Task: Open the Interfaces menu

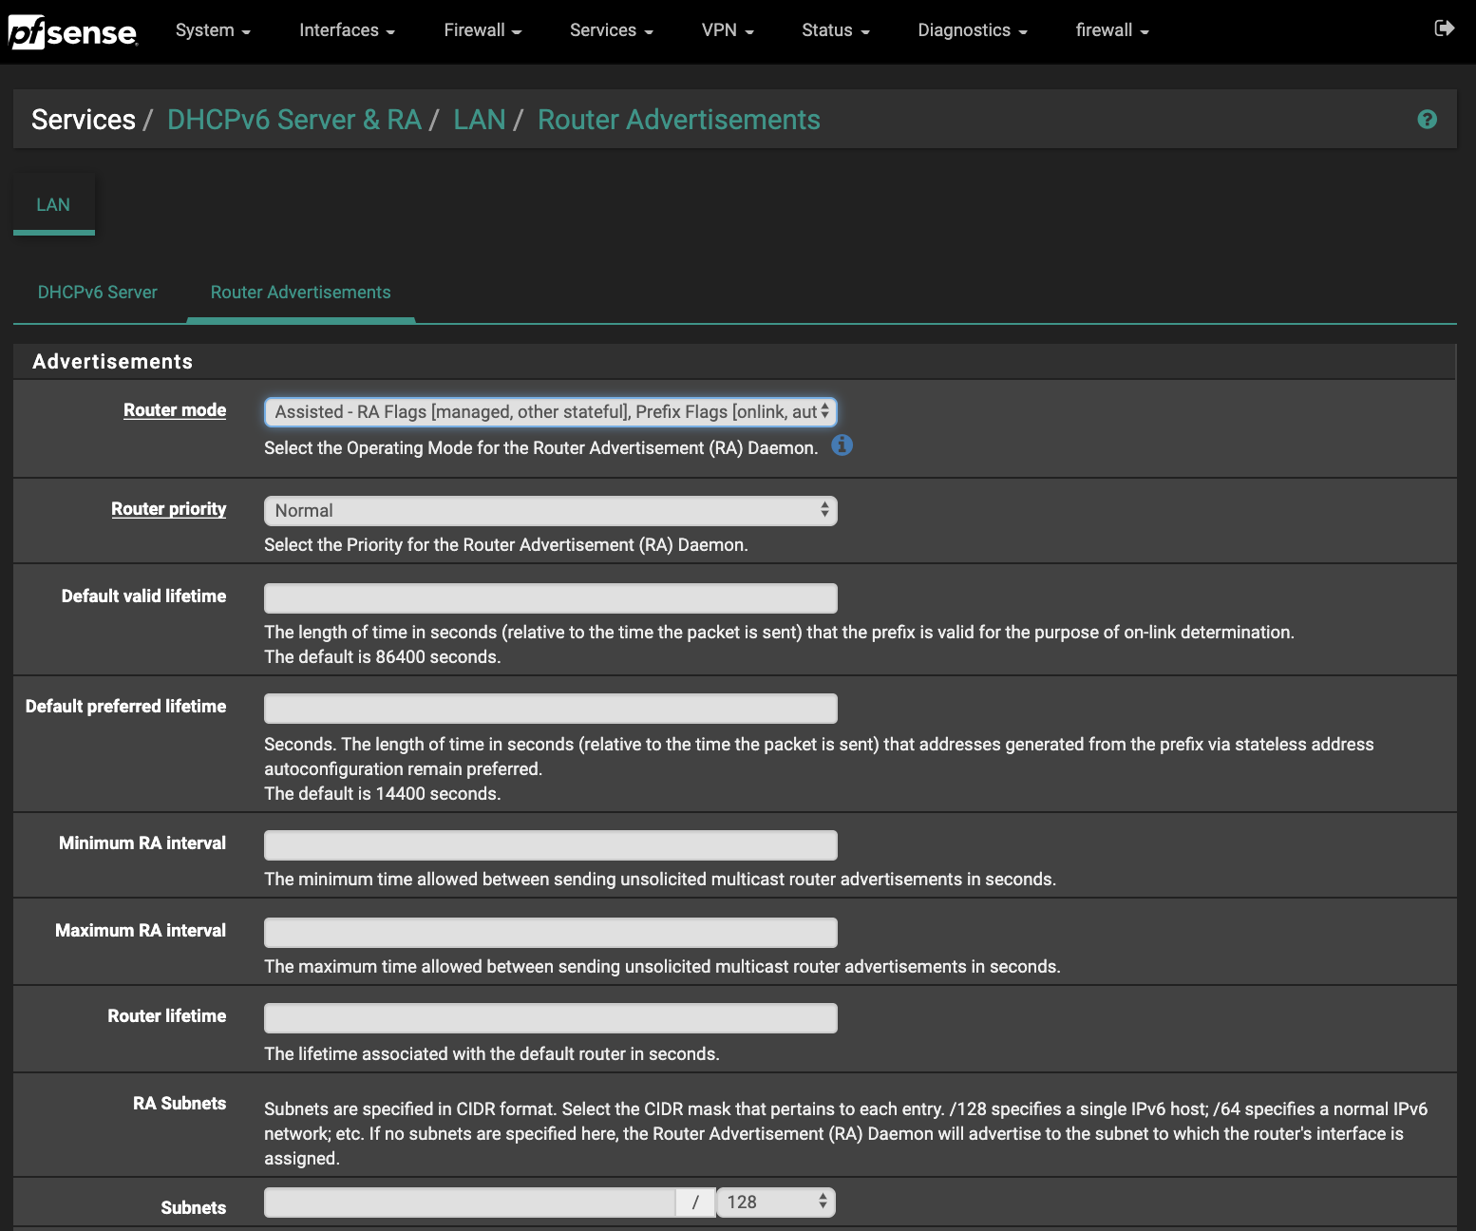Action: click(x=347, y=30)
